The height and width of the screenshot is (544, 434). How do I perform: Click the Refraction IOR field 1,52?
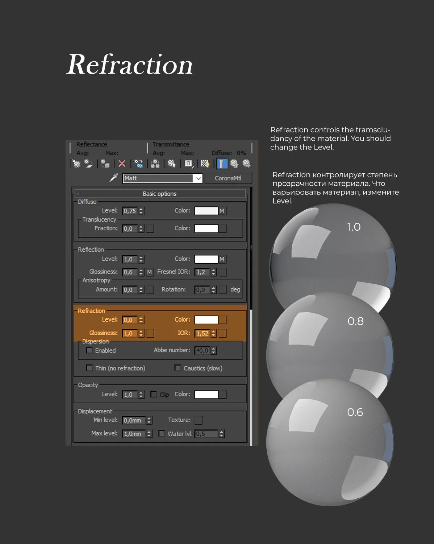point(203,333)
